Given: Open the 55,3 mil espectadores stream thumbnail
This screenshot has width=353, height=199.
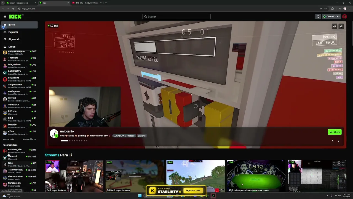Looking at the screenshot, I should point(135,176).
